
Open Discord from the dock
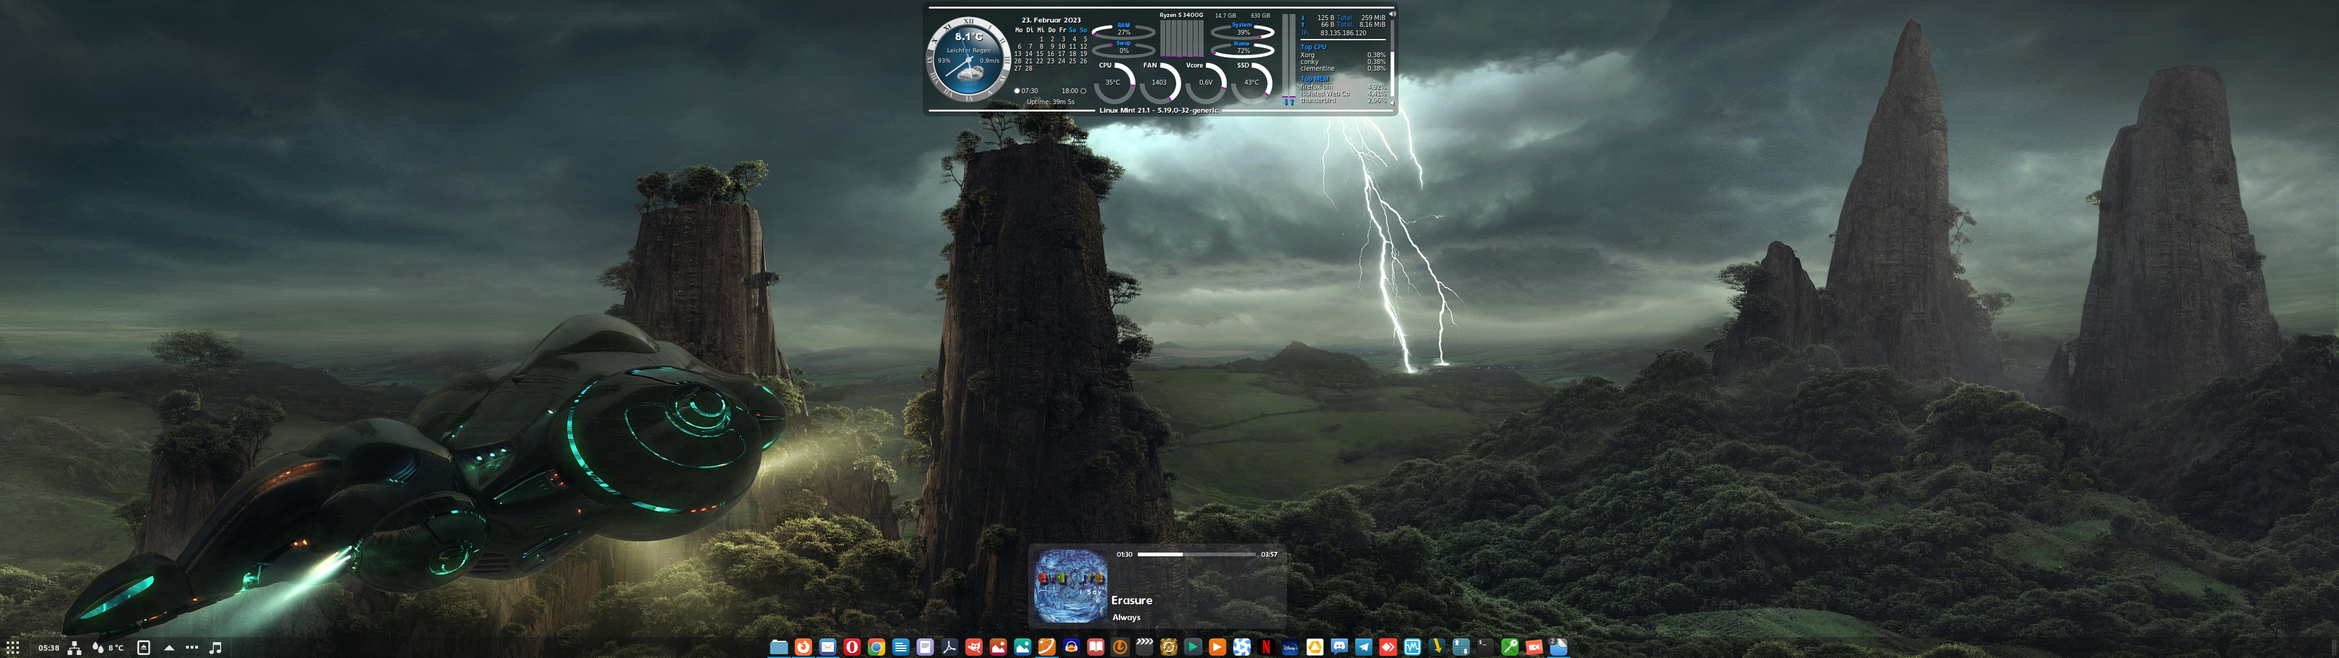point(1339,647)
